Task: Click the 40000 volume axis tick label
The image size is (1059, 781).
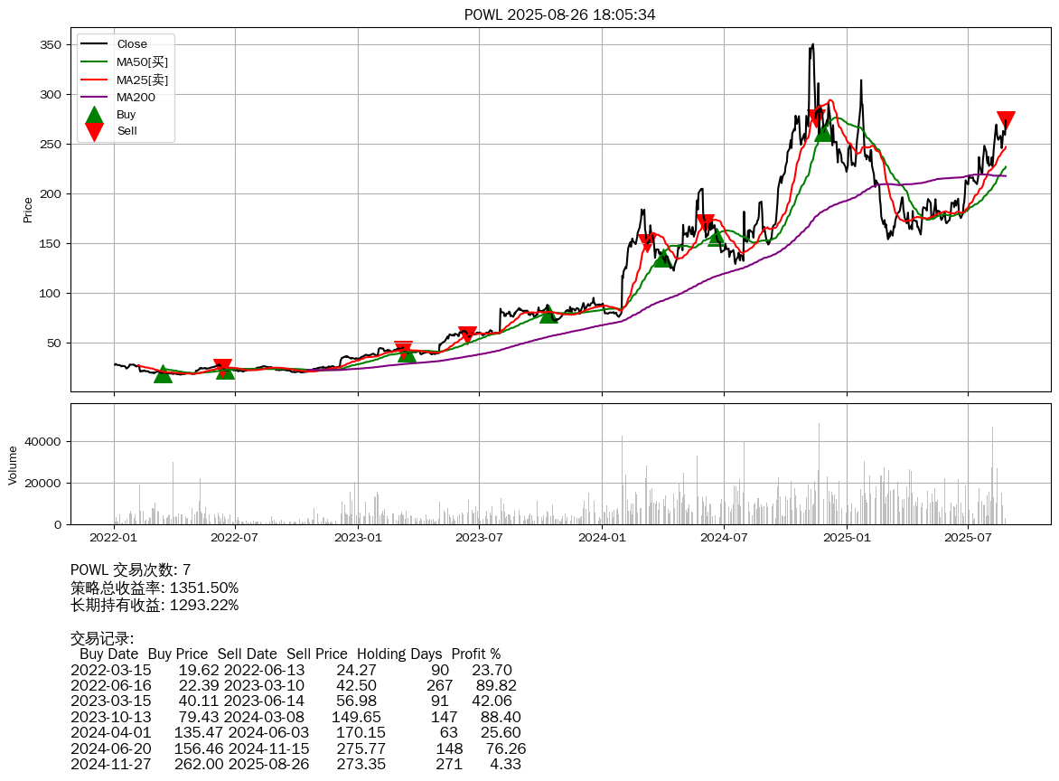Action: pyautogui.click(x=42, y=442)
